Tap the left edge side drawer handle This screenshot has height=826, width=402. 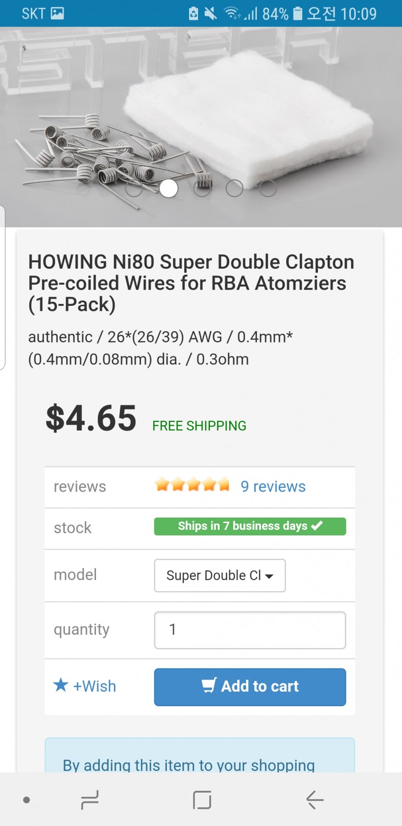(x=2, y=287)
